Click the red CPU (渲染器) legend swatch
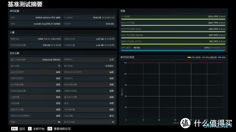Viewport: 236px width, 132px height. tap(204, 58)
